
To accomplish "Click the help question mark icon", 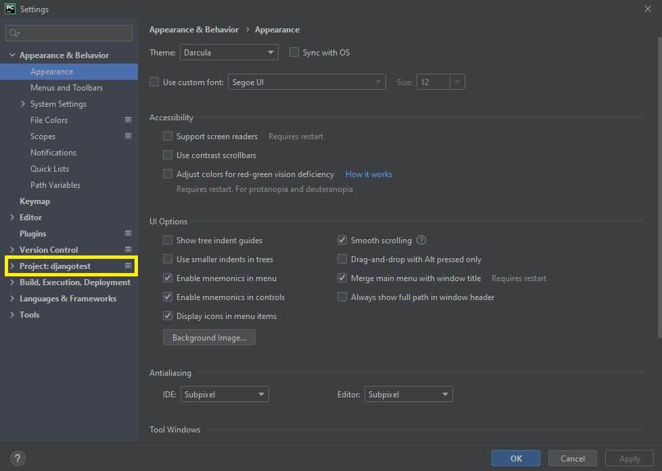I will click(18, 458).
